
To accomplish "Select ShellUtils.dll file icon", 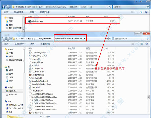I will (x=30, y=78).
